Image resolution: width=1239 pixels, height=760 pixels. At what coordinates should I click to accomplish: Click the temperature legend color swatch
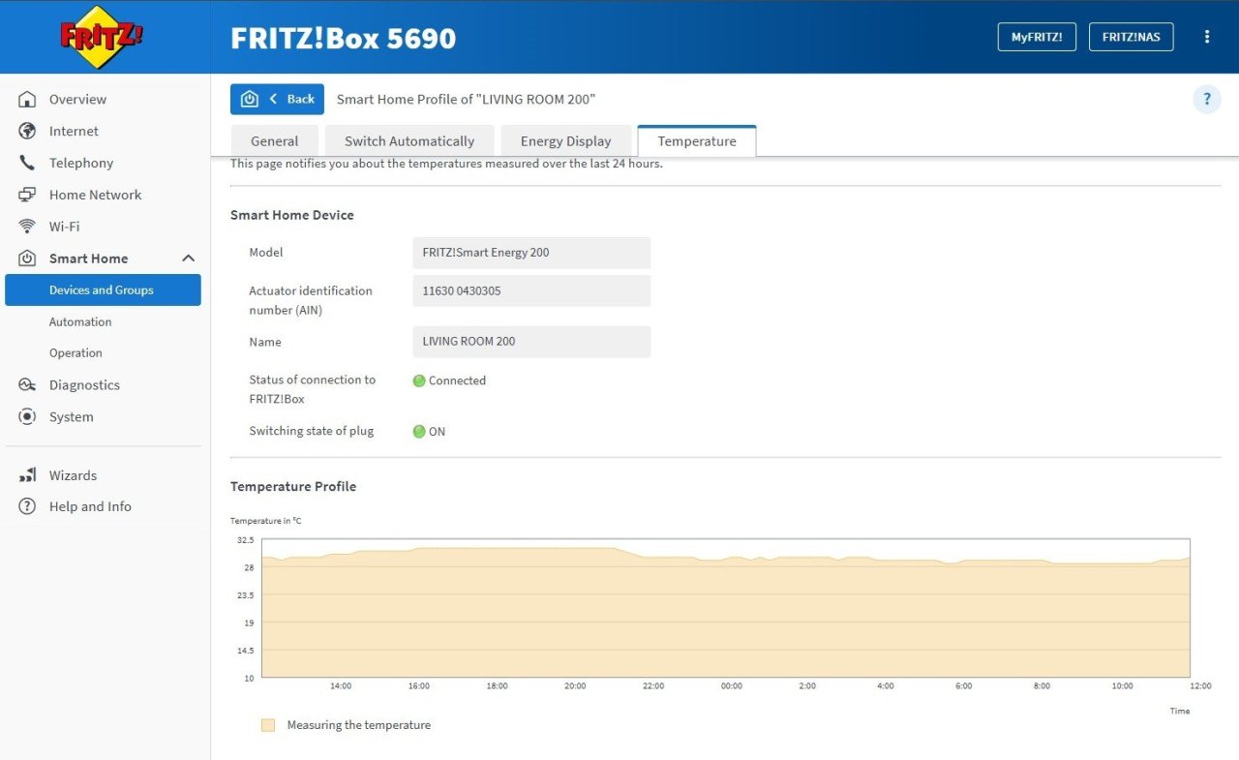268,725
